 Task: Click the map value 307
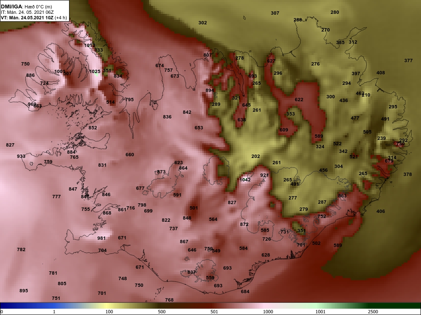point(275,13)
